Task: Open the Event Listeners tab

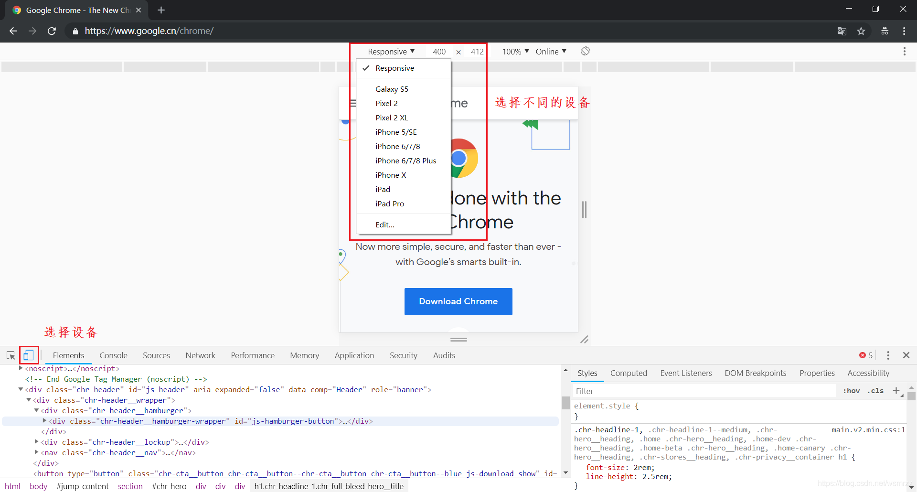Action: [686, 373]
